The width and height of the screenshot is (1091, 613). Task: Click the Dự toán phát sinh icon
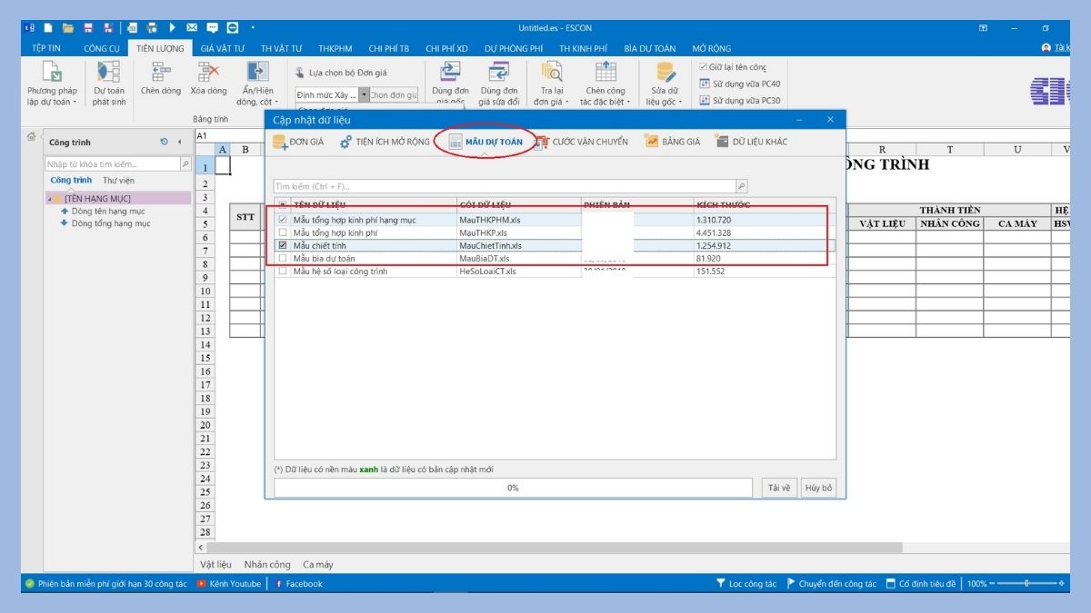click(109, 73)
